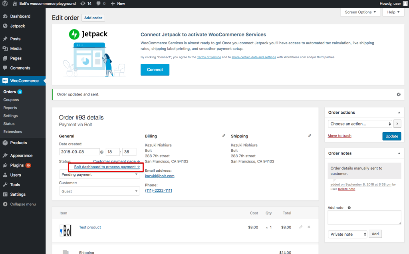Click the Update button under Order actions
This screenshot has width=409, height=254.
tap(391, 136)
